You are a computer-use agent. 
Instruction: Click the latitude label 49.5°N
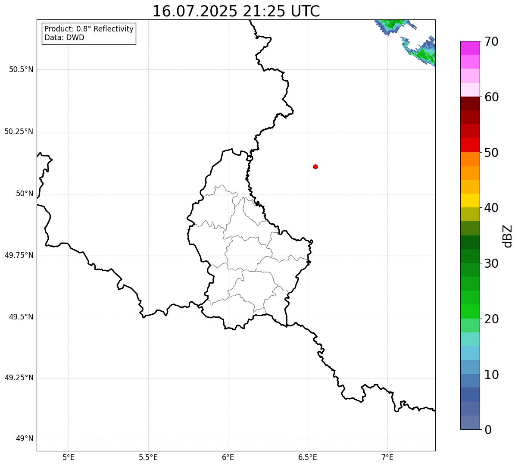tap(21, 317)
